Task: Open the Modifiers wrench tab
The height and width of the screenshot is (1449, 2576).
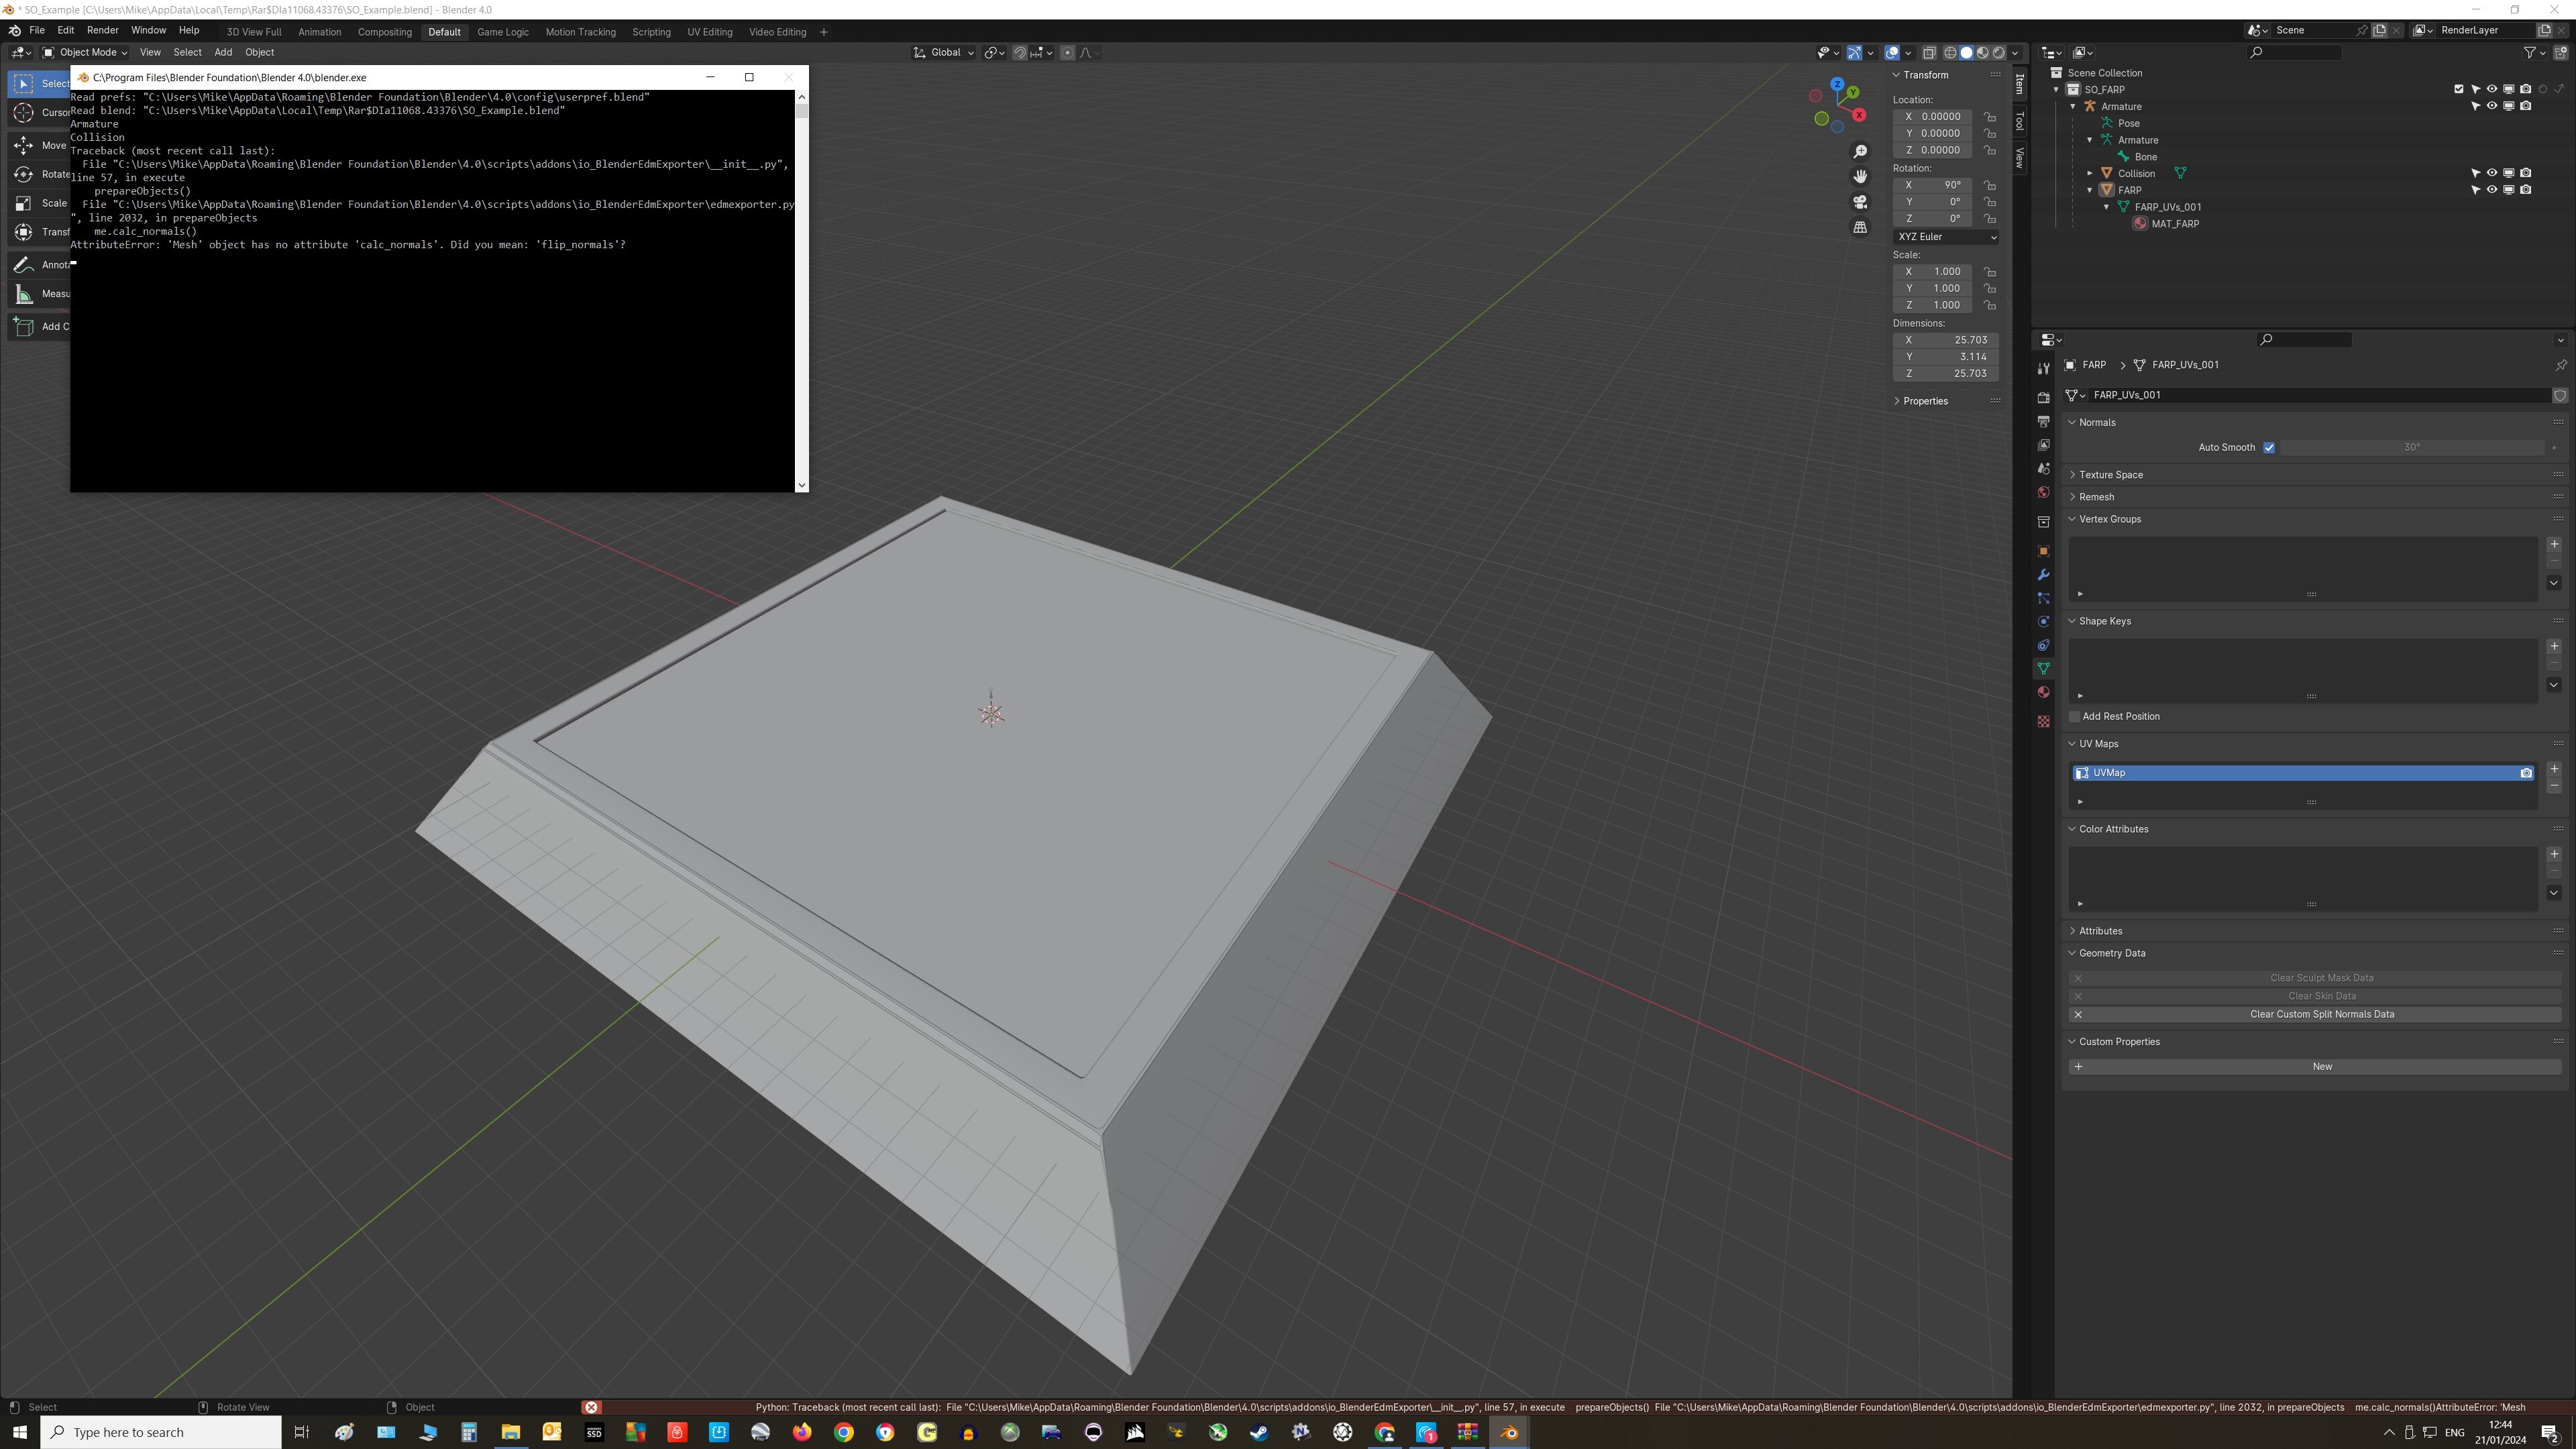Action: (x=2043, y=575)
